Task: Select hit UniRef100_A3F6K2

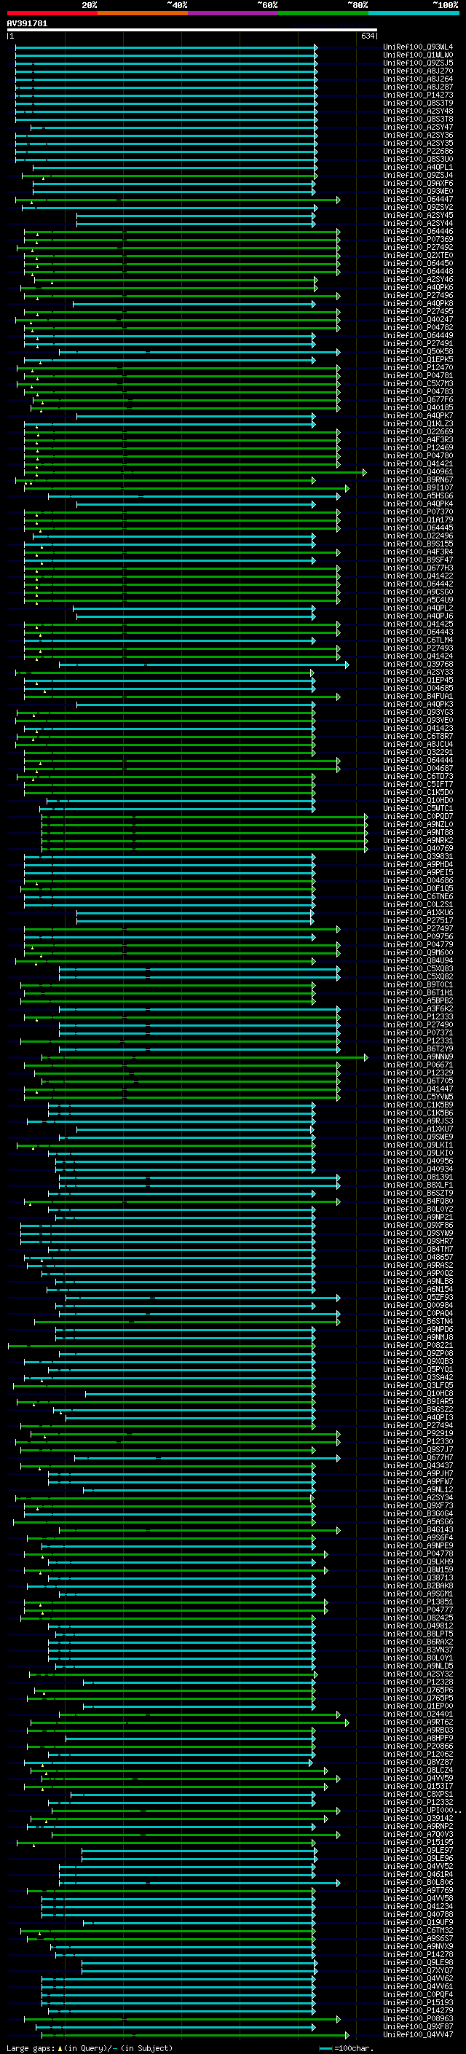Action: pyautogui.click(x=418, y=1008)
